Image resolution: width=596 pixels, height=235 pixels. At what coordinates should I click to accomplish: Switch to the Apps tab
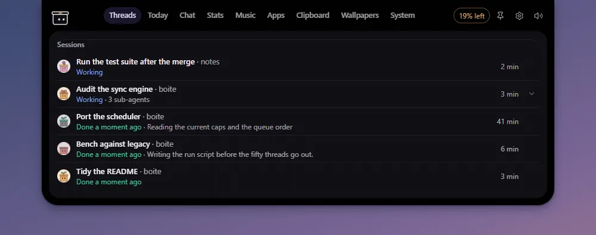coord(276,16)
